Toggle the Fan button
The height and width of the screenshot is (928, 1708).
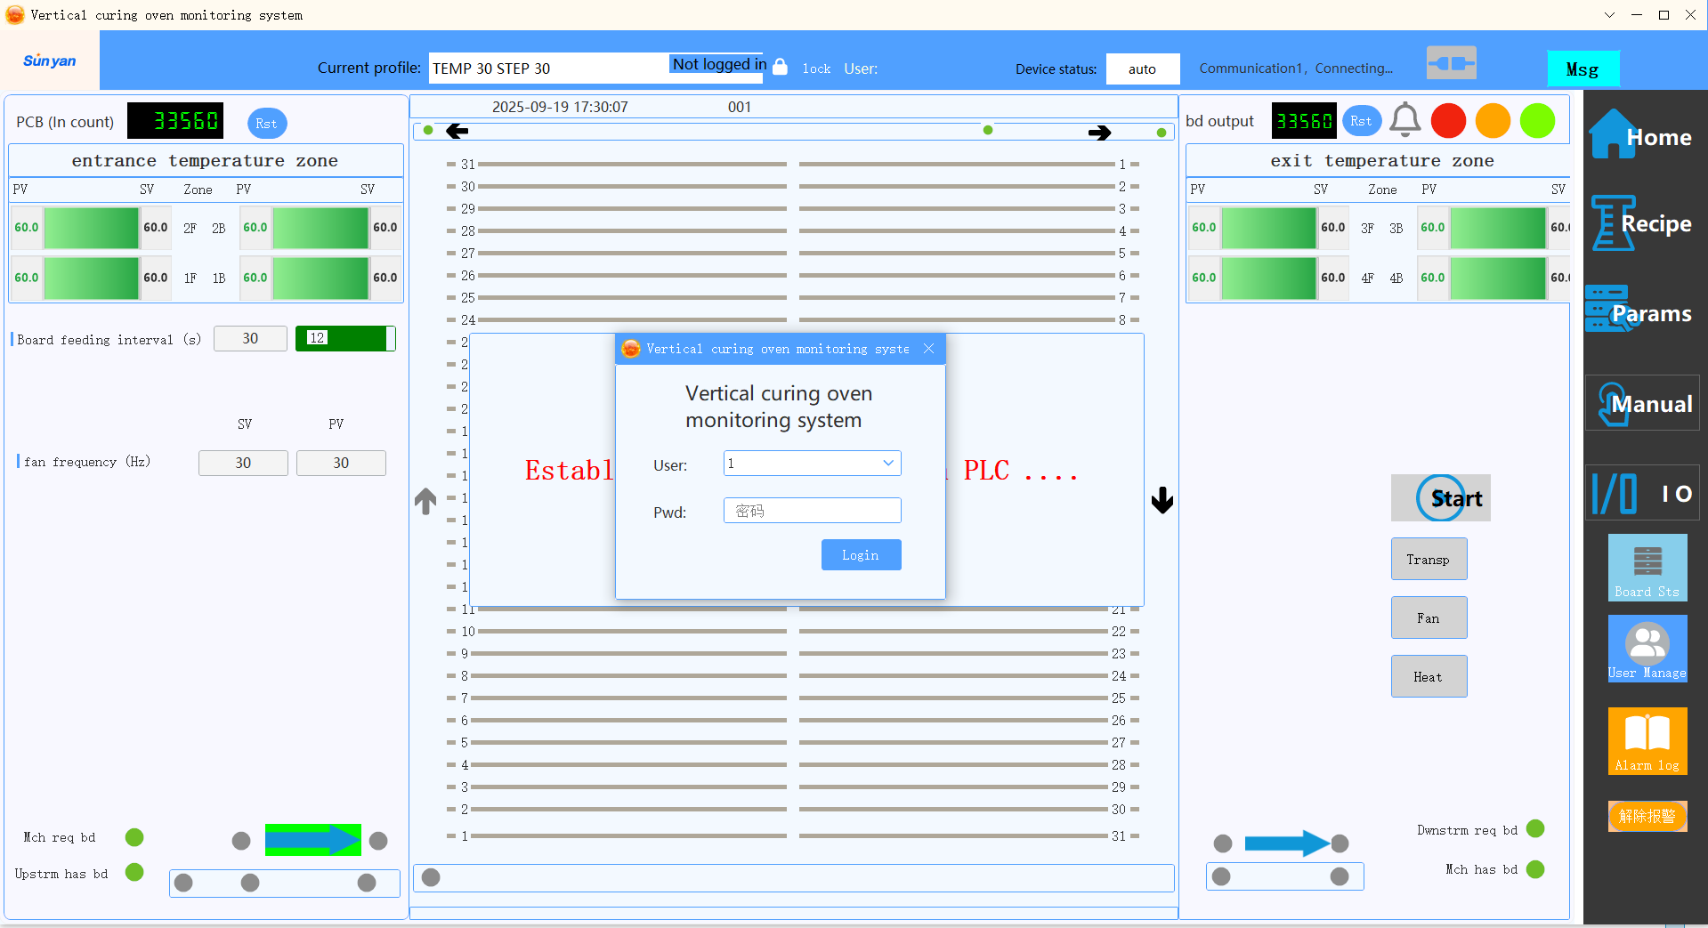pyautogui.click(x=1428, y=618)
